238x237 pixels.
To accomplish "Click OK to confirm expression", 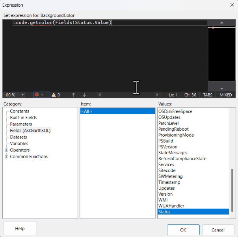I will click(x=183, y=230).
